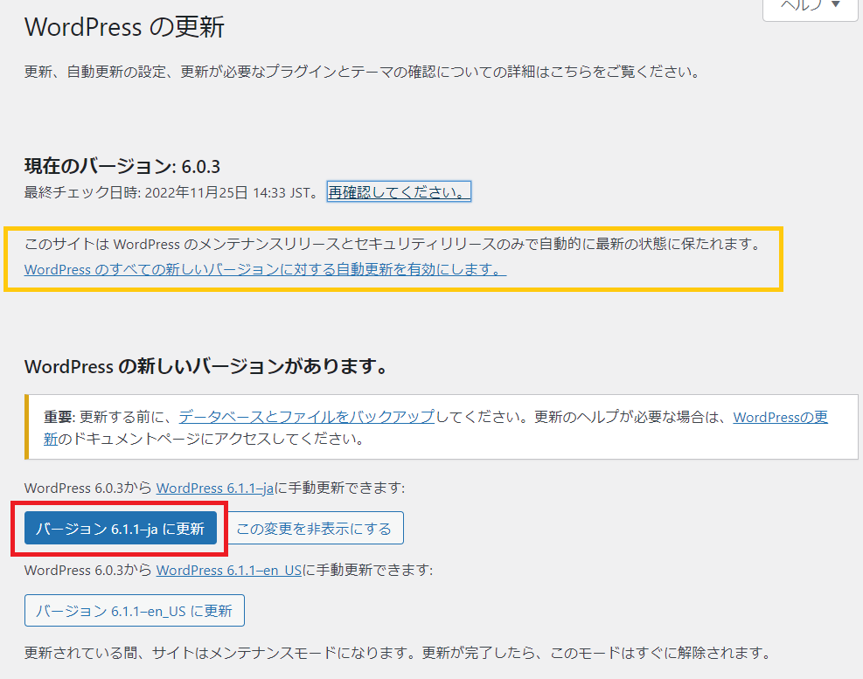Click この変更を非表示にする button
Image resolution: width=863 pixels, height=679 pixels.
[x=314, y=529]
